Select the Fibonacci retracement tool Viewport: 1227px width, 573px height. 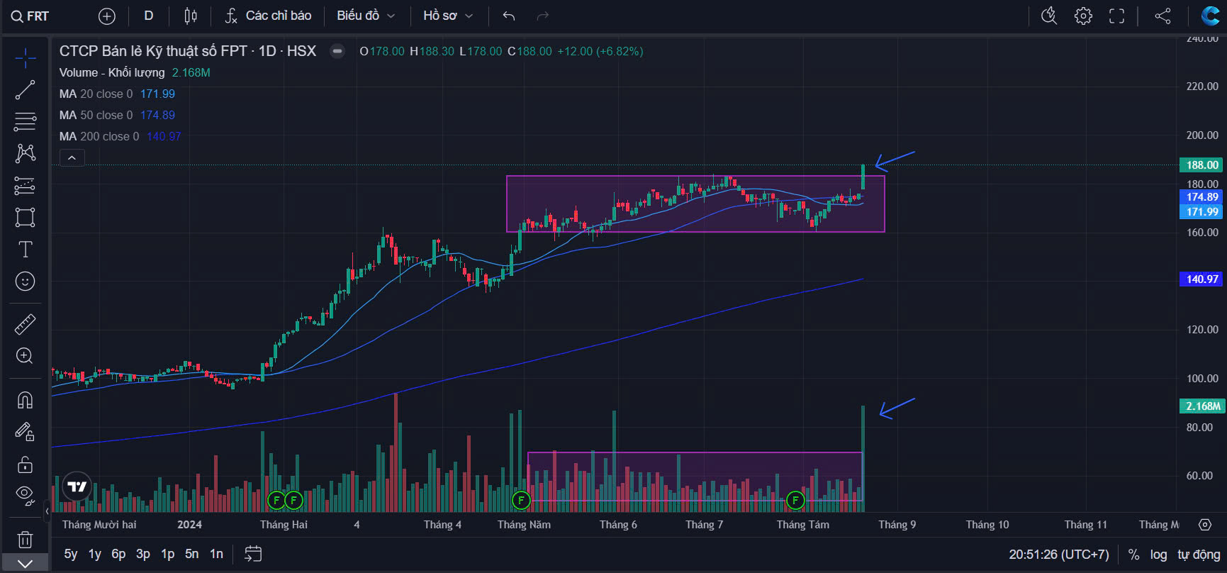(x=25, y=122)
